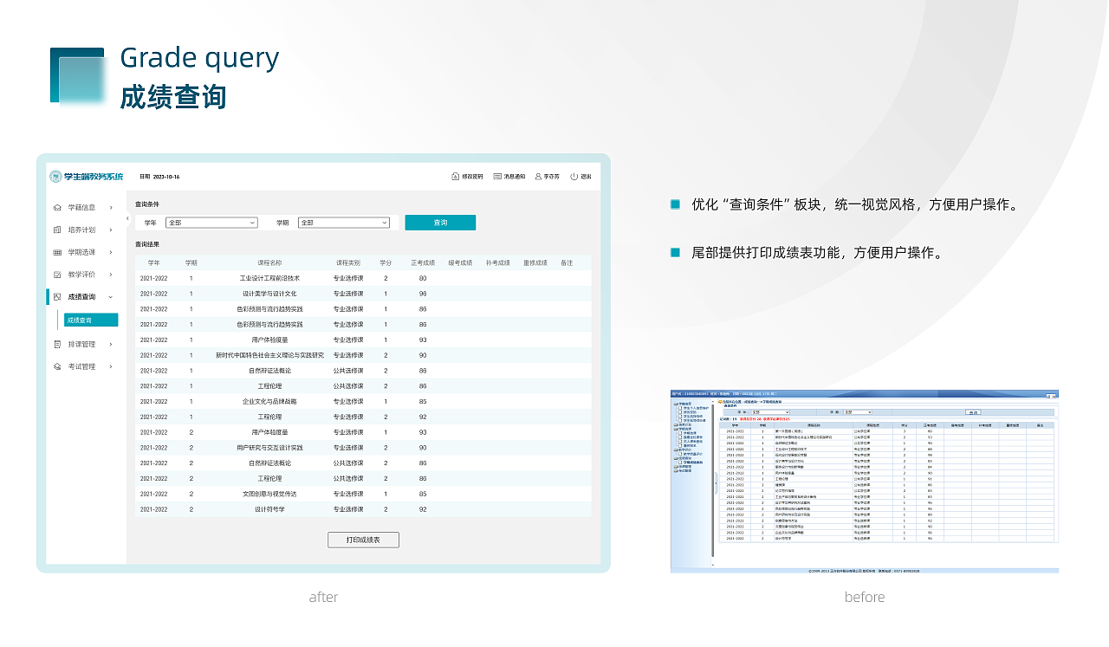Click the before screenshot thumbnail copyright footer
Image resolution: width=1109 pixels, height=647 pixels.
(x=863, y=571)
